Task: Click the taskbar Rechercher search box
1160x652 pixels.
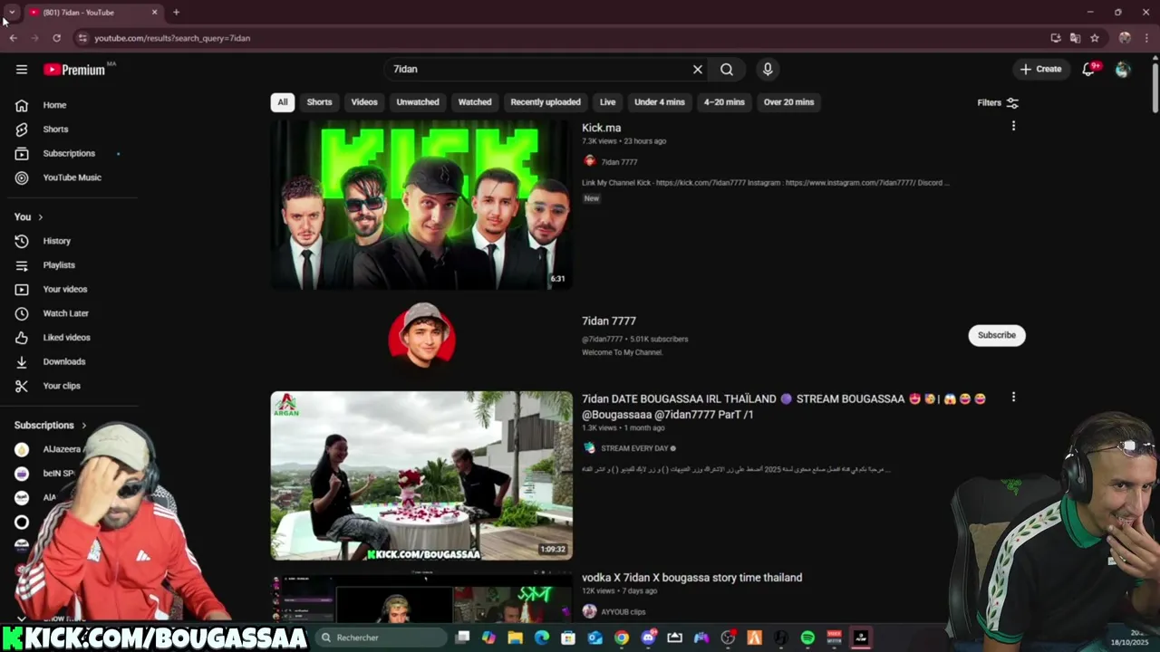Action: 382,638
